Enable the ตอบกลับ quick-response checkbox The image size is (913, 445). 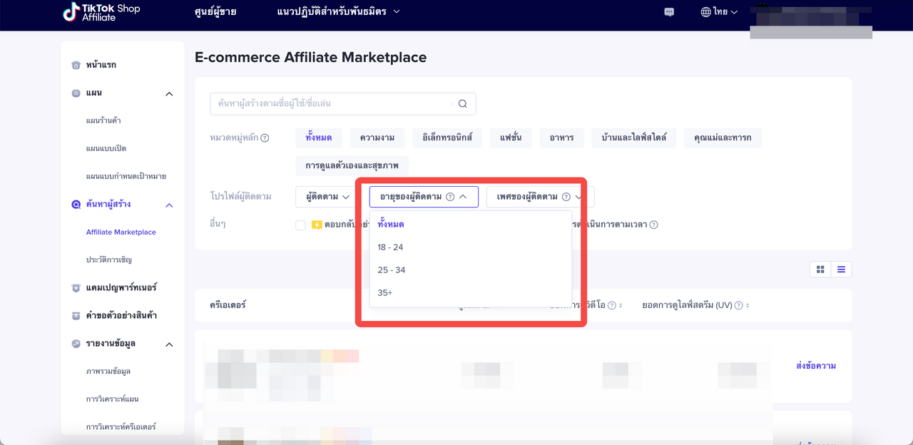pyautogui.click(x=300, y=225)
